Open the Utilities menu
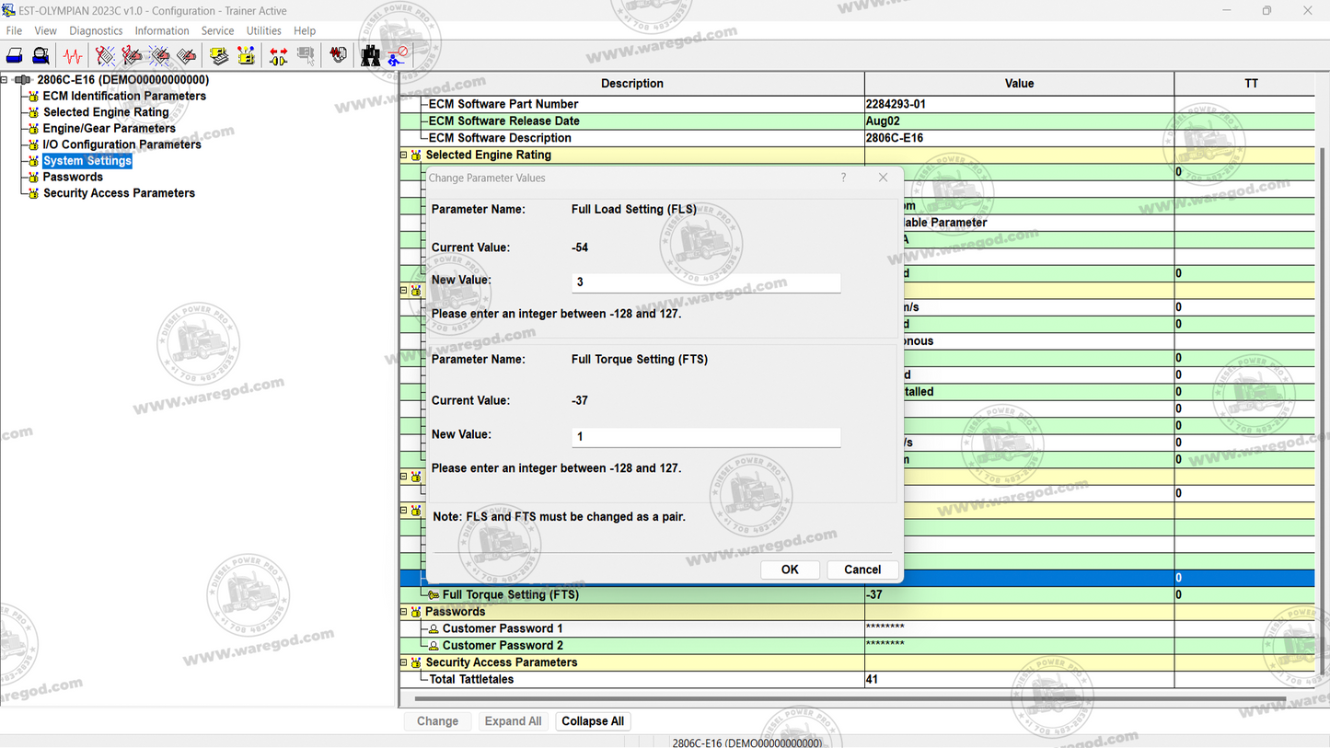1330x748 pixels. (x=263, y=30)
